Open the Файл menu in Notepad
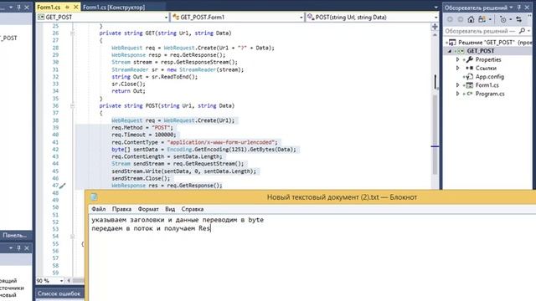This screenshot has height=301, width=536. pyautogui.click(x=99, y=209)
